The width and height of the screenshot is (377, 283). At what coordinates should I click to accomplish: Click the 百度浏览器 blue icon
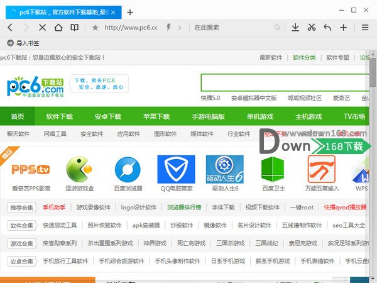point(128,169)
